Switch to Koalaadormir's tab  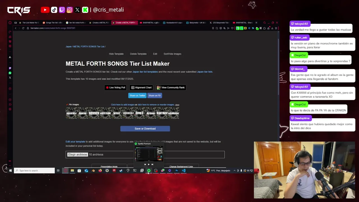tap(173, 23)
